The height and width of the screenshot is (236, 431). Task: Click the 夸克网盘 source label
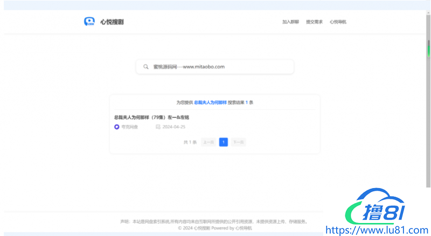click(129, 127)
